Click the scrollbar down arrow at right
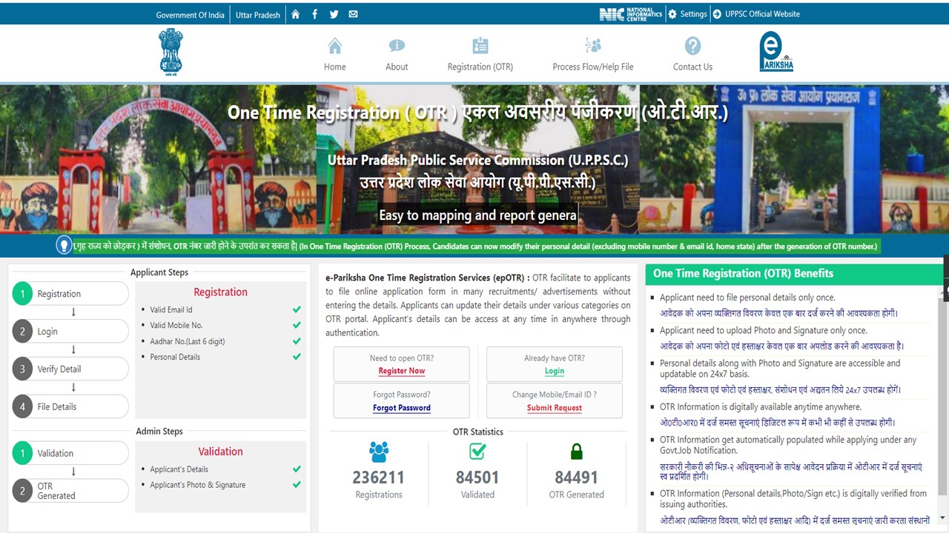The width and height of the screenshot is (949, 533). click(x=943, y=517)
